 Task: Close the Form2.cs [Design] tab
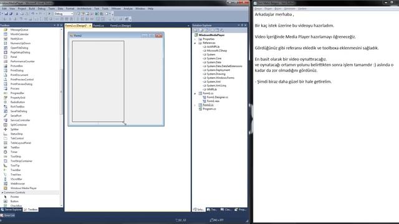coord(90,26)
